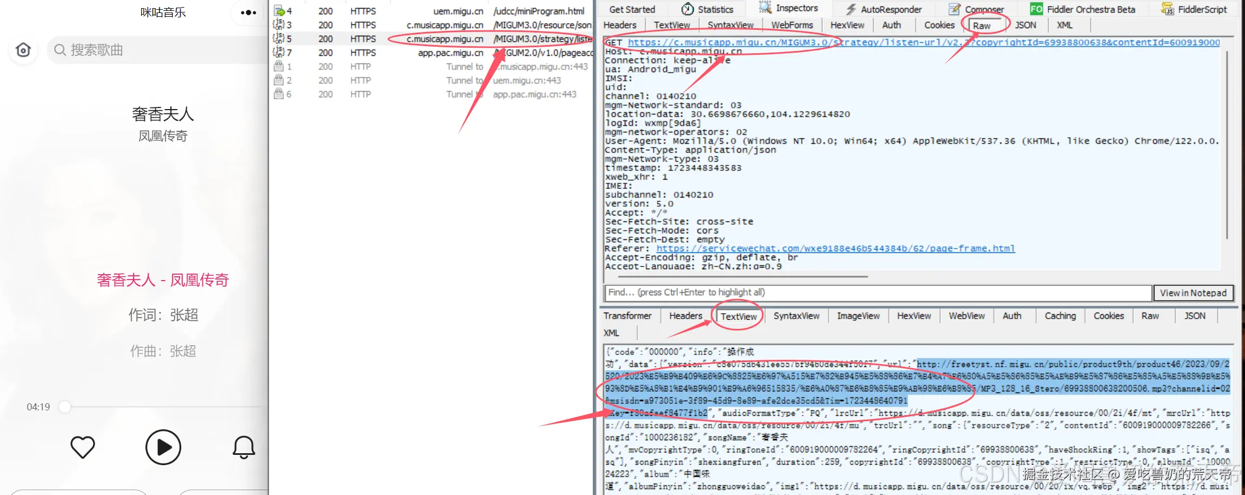The width and height of the screenshot is (1245, 495).
Task: Click the View in Notepad button
Action: pos(1193,293)
